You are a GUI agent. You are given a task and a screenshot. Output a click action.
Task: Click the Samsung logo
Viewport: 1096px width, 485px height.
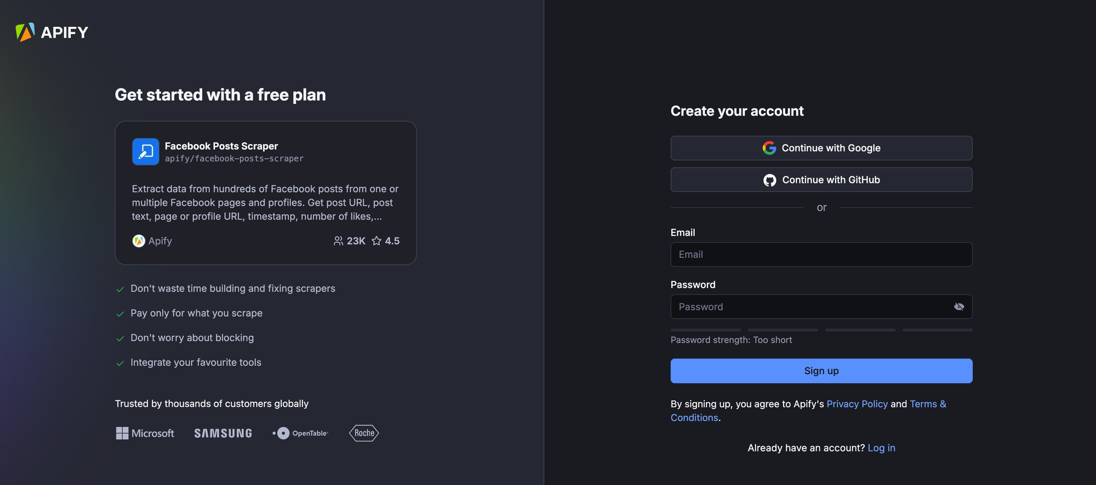click(223, 433)
